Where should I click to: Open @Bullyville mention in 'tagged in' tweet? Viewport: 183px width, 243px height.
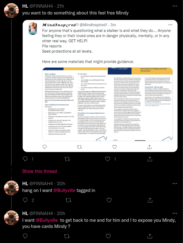point(64,190)
